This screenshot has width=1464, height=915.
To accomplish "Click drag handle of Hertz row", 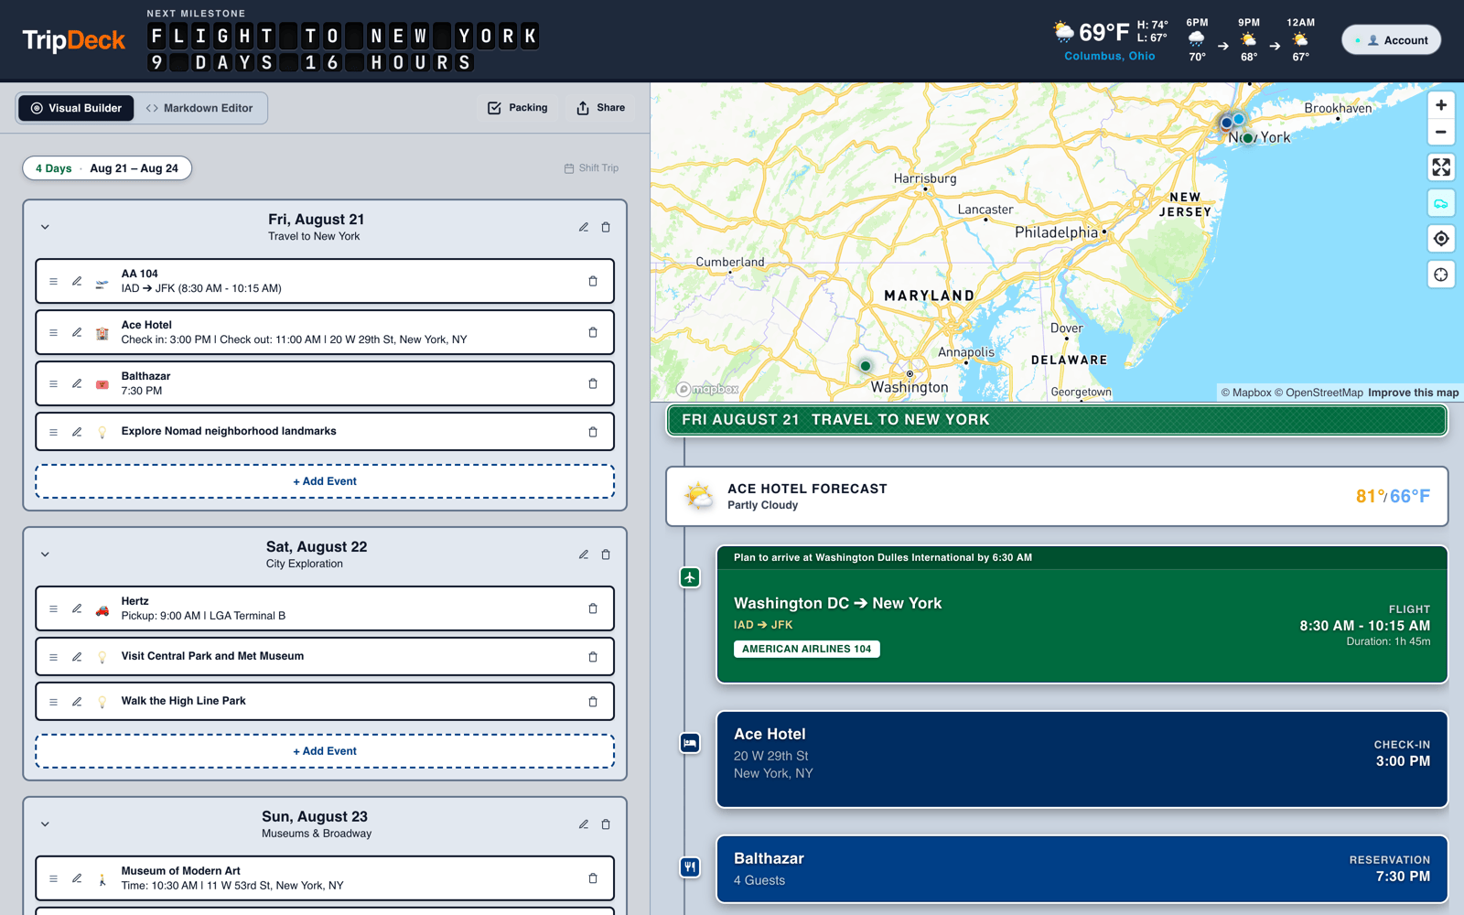I will click(x=53, y=608).
